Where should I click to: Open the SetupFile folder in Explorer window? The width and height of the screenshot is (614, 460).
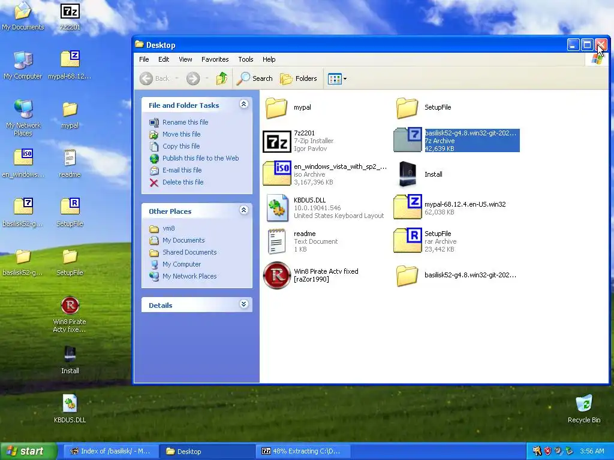(x=423, y=107)
